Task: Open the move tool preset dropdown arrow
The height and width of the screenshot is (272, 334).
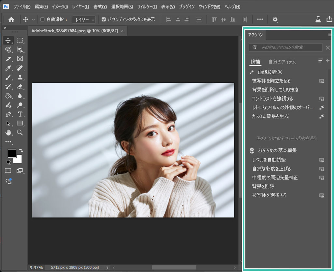Action: [x=34, y=20]
